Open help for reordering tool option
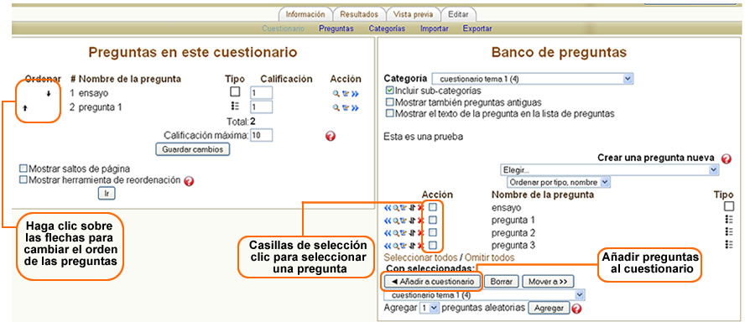745x322 pixels. pyautogui.click(x=189, y=181)
